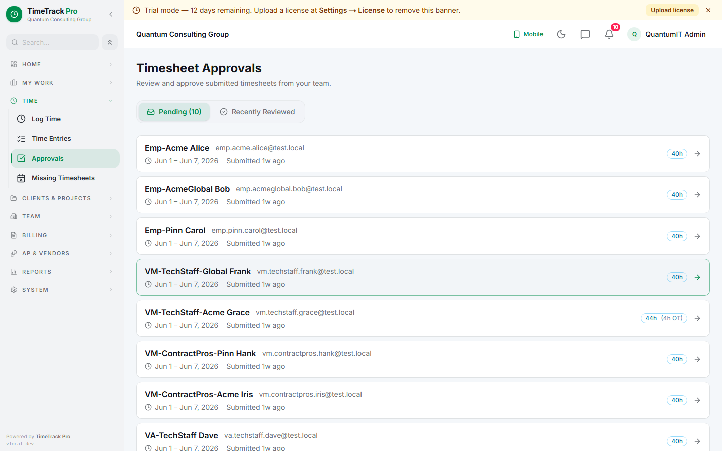Select VM-ContractPros-Pinn Hank name
This screenshot has height=451, width=722.
(201, 353)
